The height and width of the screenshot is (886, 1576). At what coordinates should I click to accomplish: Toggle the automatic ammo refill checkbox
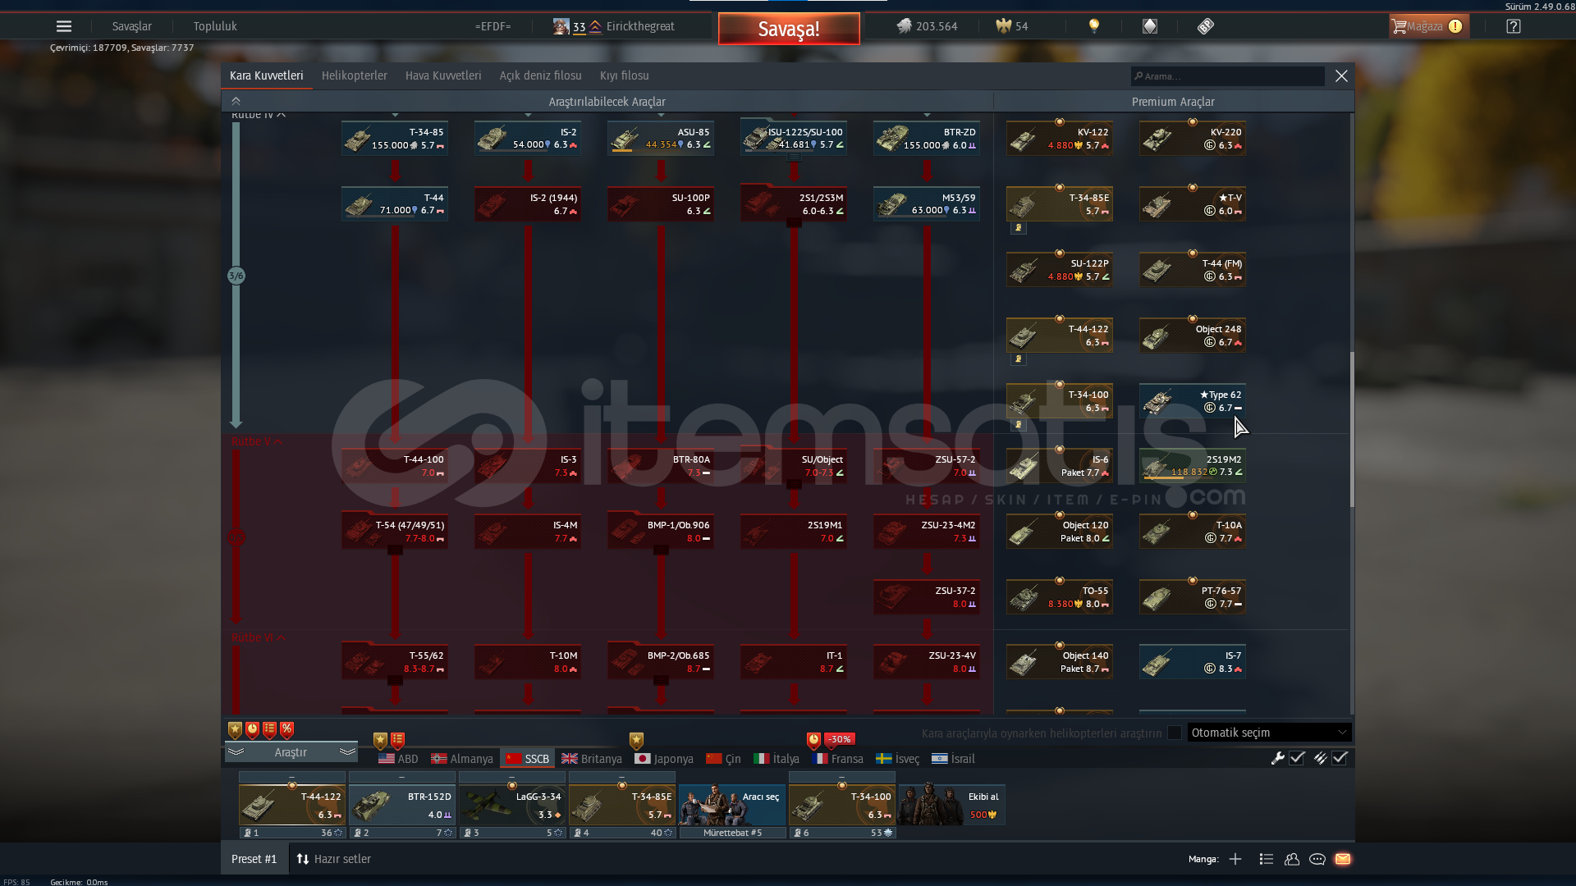[1340, 758]
